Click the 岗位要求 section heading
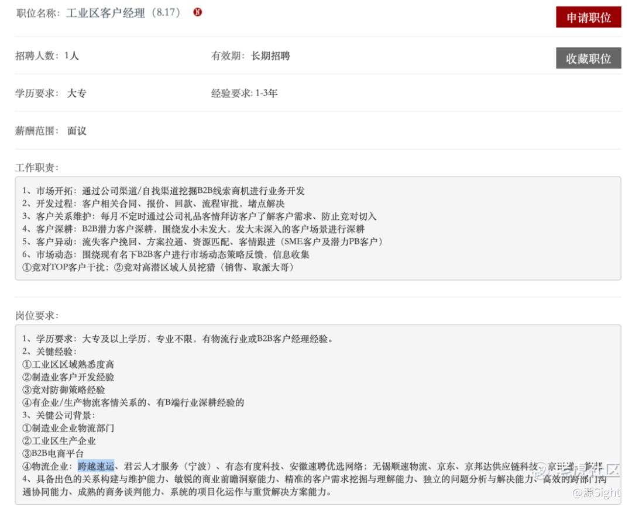632x507 pixels. click(37, 315)
